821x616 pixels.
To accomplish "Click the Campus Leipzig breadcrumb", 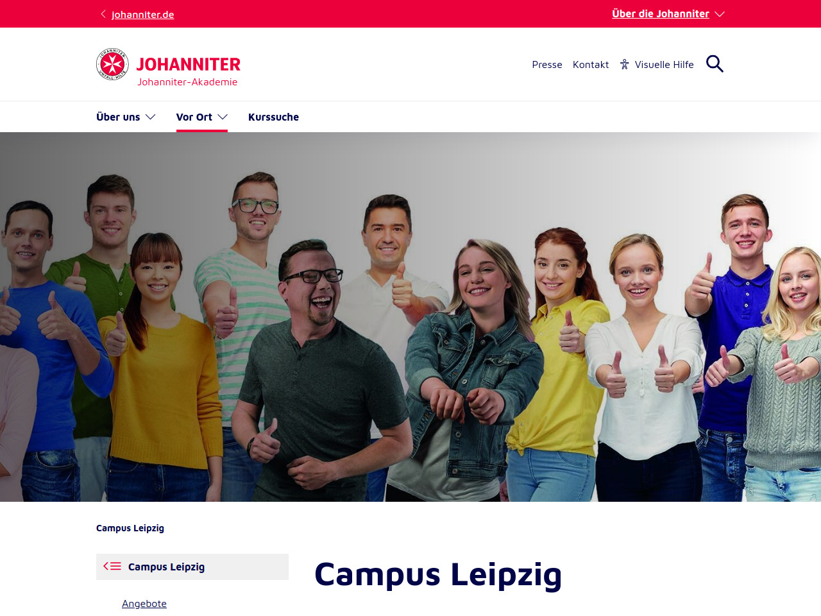I will tap(130, 528).
